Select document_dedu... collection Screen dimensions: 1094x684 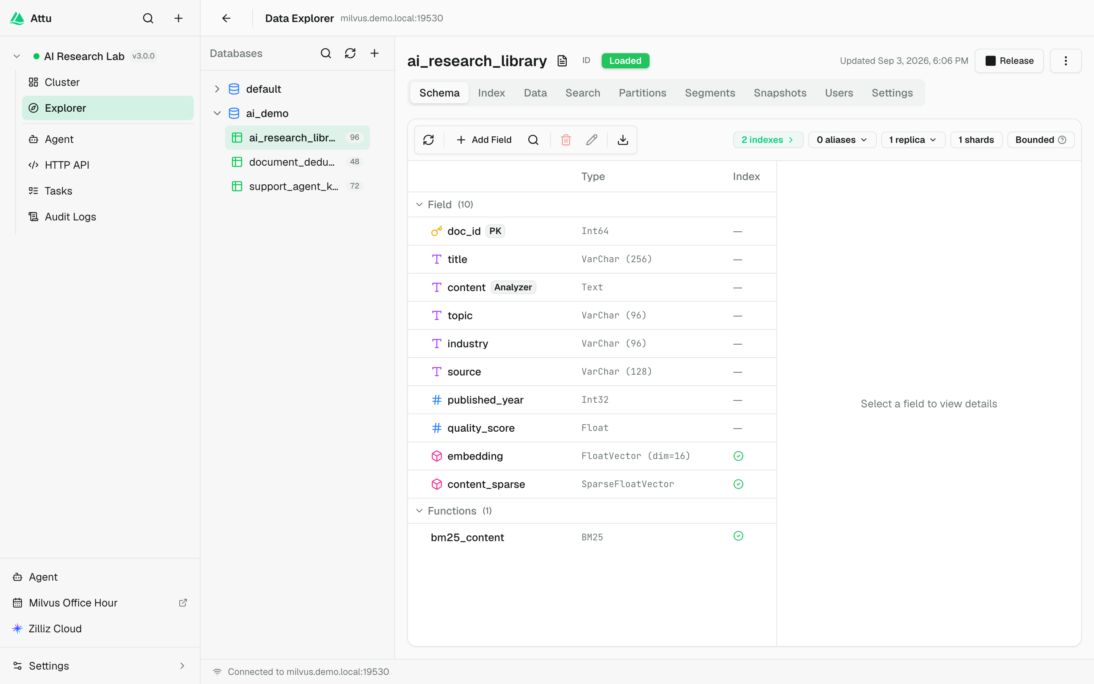coord(297,162)
